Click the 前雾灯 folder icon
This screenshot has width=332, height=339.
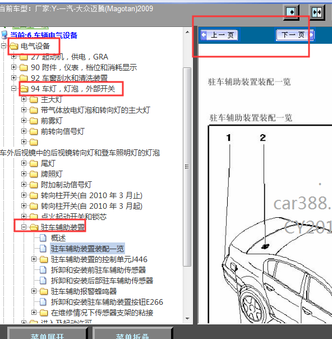[34, 121]
